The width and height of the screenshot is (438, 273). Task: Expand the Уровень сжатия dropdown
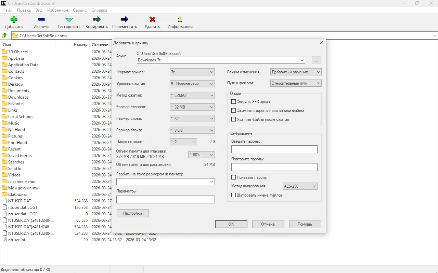pyautogui.click(x=192, y=84)
